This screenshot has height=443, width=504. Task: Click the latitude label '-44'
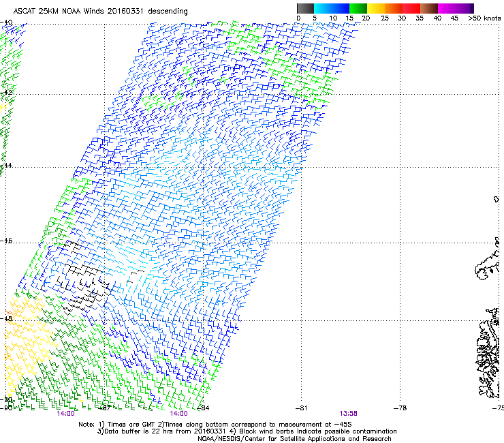tap(6, 166)
